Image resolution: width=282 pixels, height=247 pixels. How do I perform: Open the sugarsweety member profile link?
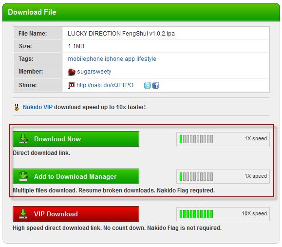(x=94, y=72)
